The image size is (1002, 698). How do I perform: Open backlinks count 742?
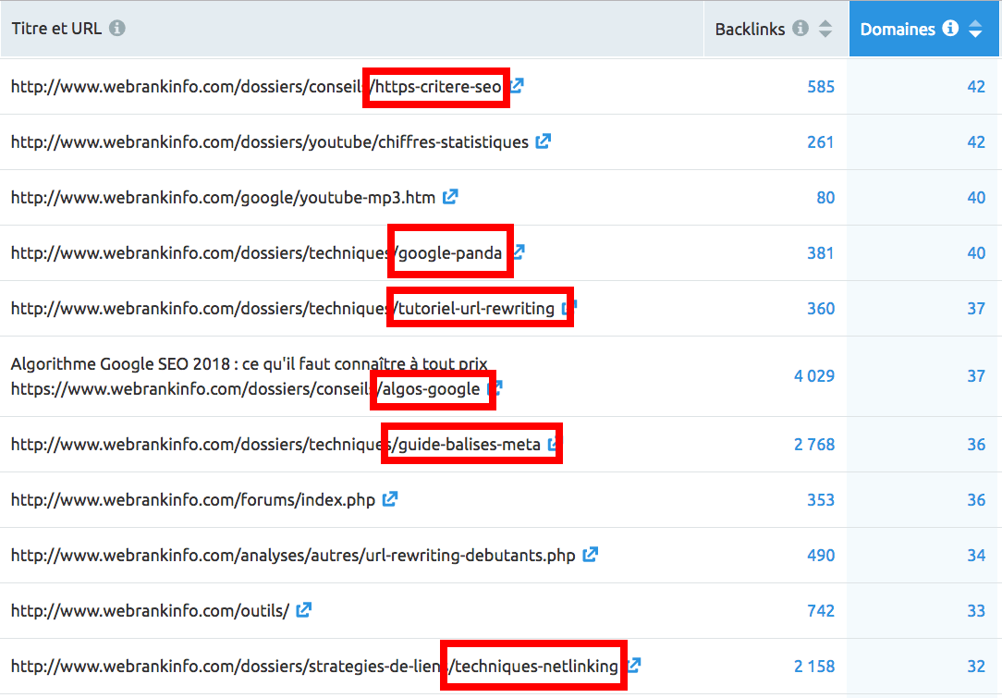click(821, 611)
